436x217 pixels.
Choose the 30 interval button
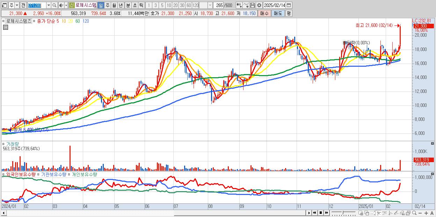[182, 5]
